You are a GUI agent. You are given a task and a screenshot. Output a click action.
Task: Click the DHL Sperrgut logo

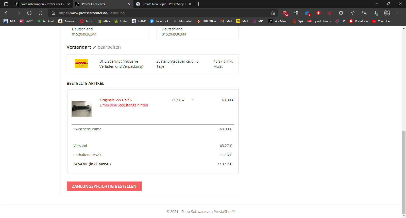[x=81, y=63]
